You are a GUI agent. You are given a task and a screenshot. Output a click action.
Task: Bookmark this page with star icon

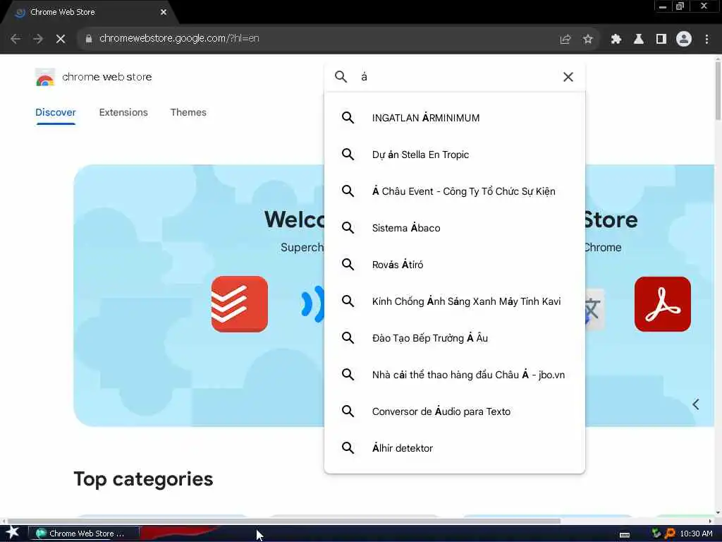[587, 39]
